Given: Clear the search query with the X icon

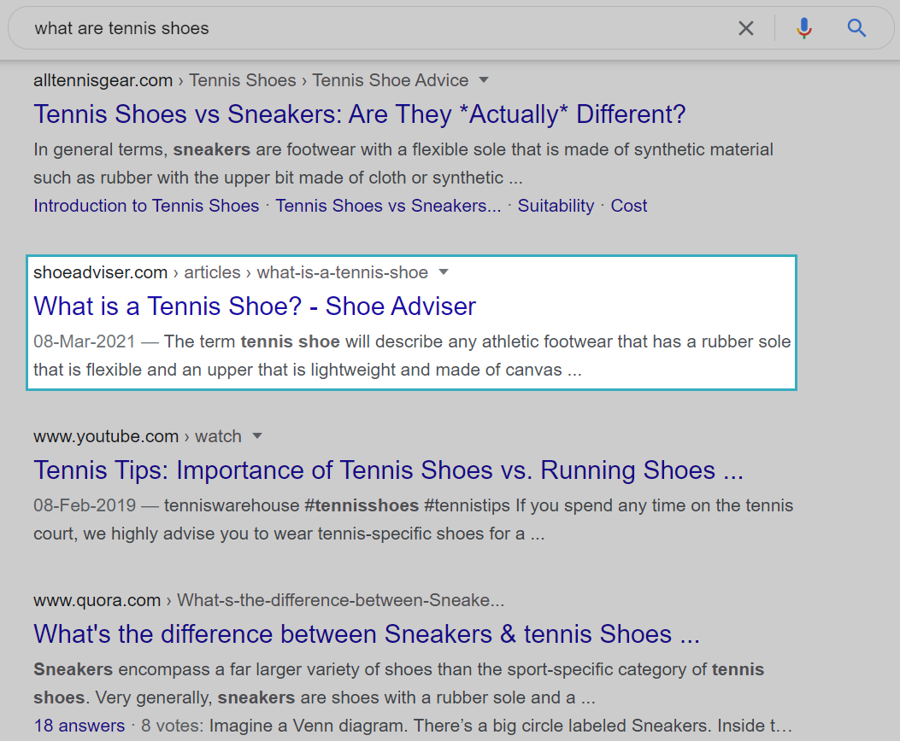Looking at the screenshot, I should pyautogui.click(x=745, y=27).
